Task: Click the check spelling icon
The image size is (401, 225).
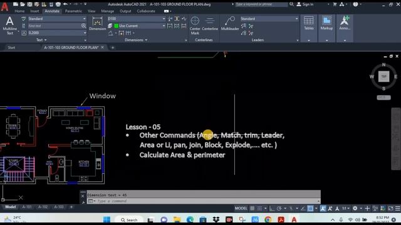Action: pos(24,19)
